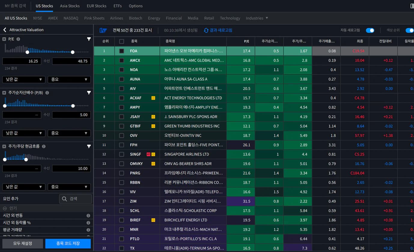
Task: Sort by the P/E column header
Action: tap(241, 41)
